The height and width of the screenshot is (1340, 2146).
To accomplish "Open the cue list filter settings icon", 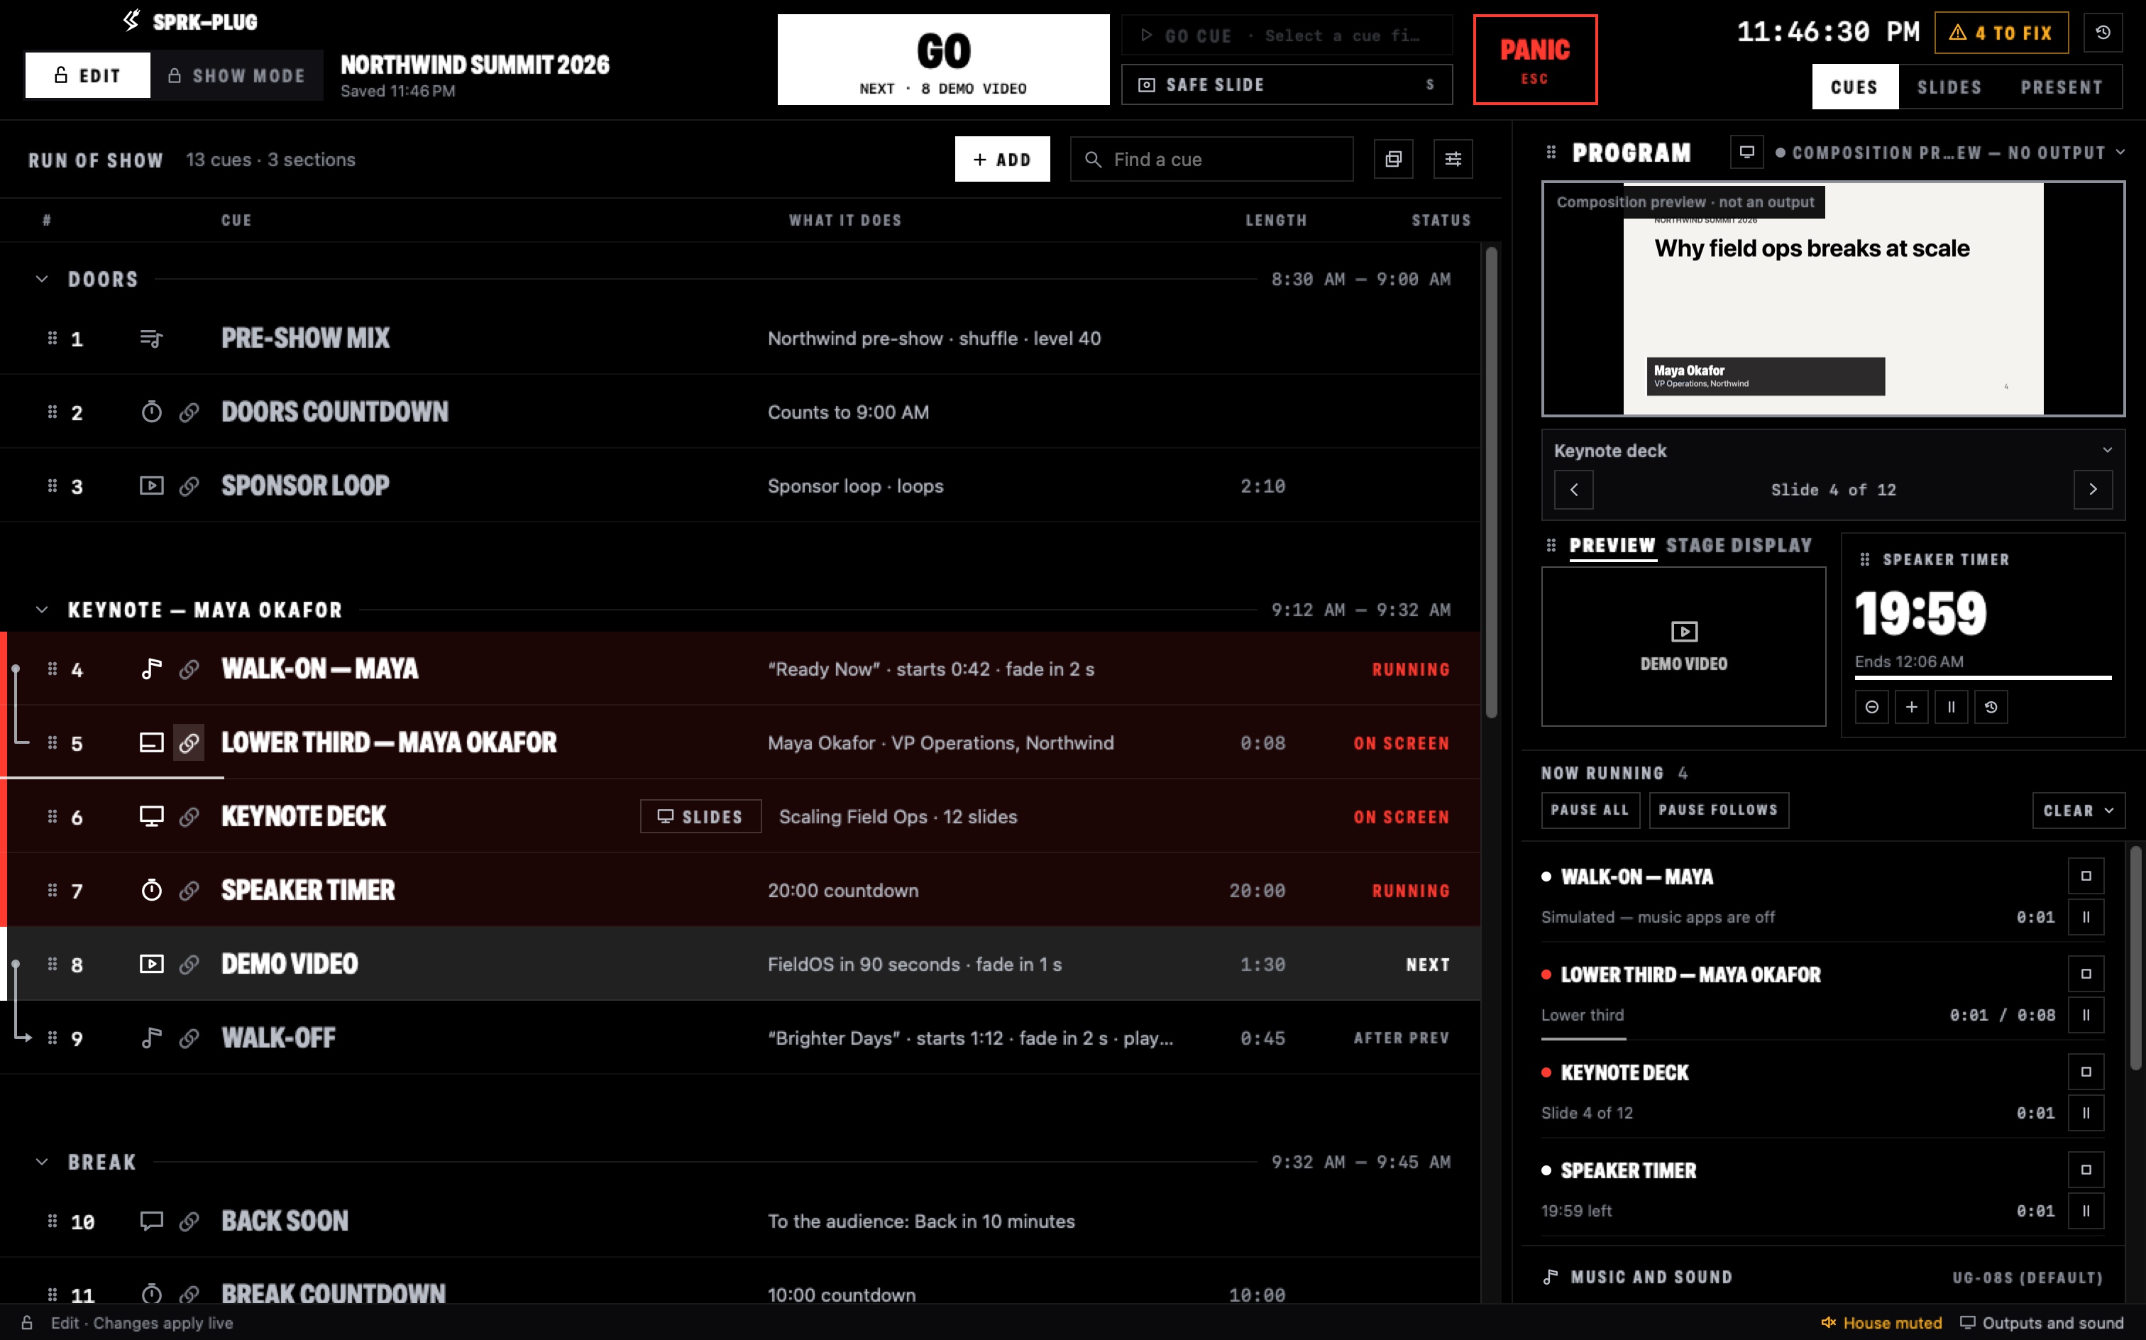I will point(1453,160).
